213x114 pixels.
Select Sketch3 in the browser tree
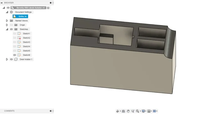click(x=26, y=42)
